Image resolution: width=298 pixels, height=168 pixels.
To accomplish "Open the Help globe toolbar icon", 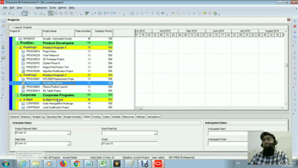I will pyautogui.click(x=215, y=14).
